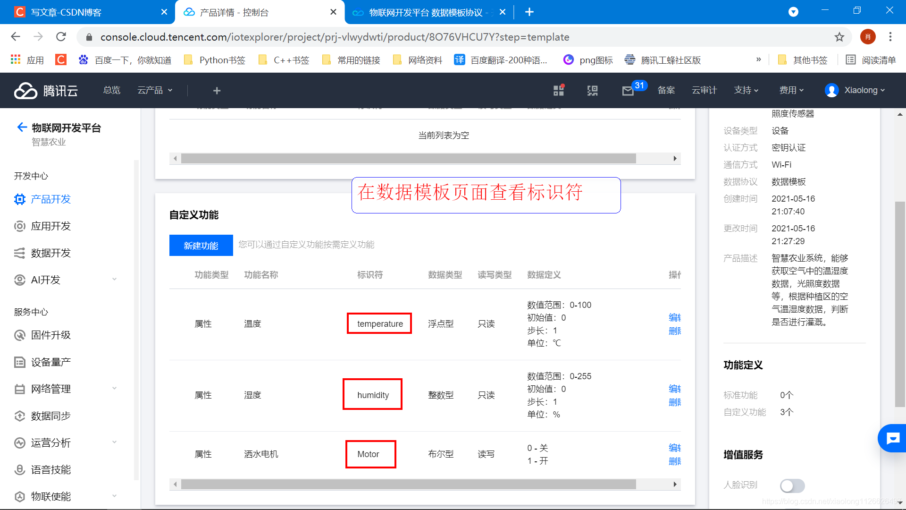Open the 云产品 dropdown menu
The width and height of the screenshot is (906, 510).
tap(155, 90)
